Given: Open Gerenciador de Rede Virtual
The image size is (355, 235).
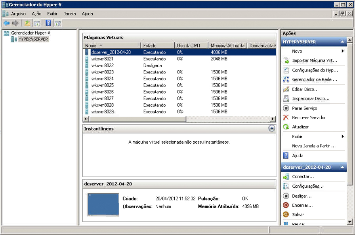Looking at the screenshot, I should 314,79.
